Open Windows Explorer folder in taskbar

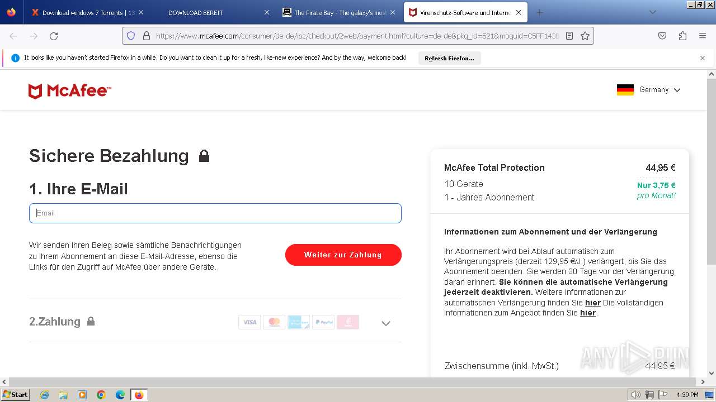pyautogui.click(x=63, y=395)
